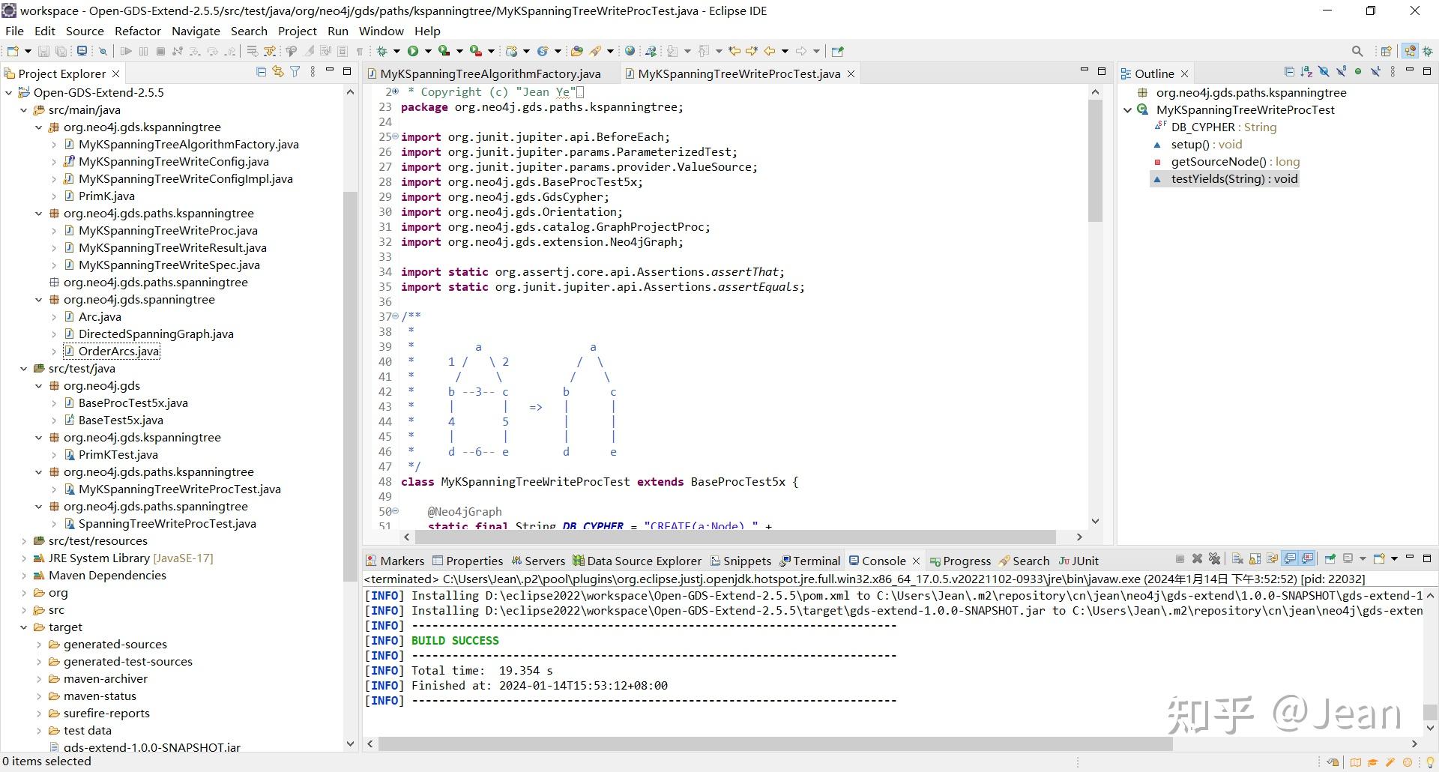The width and height of the screenshot is (1439, 772).
Task: Expand the Maven Dependencies node
Action: [23, 576]
